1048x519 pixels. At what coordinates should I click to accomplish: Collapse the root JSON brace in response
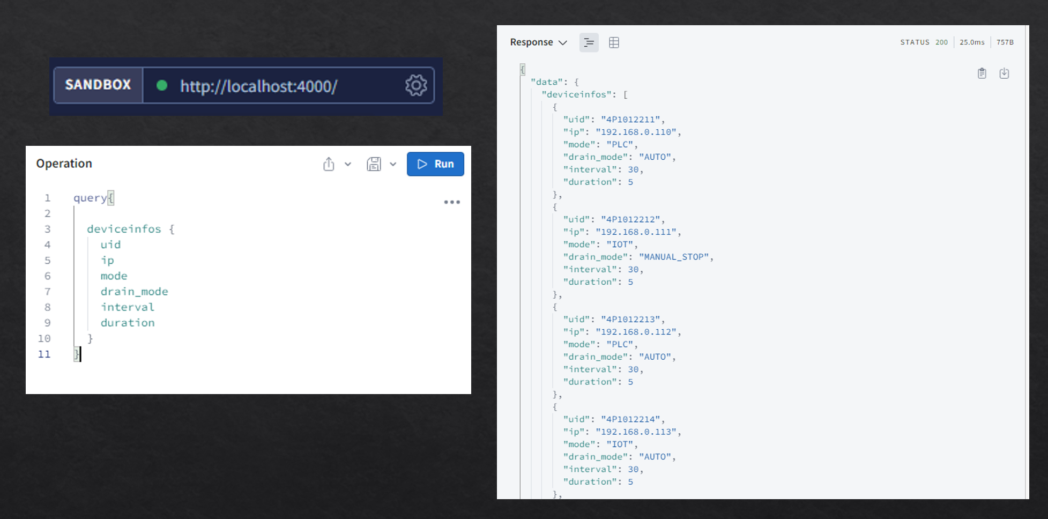[522, 69]
